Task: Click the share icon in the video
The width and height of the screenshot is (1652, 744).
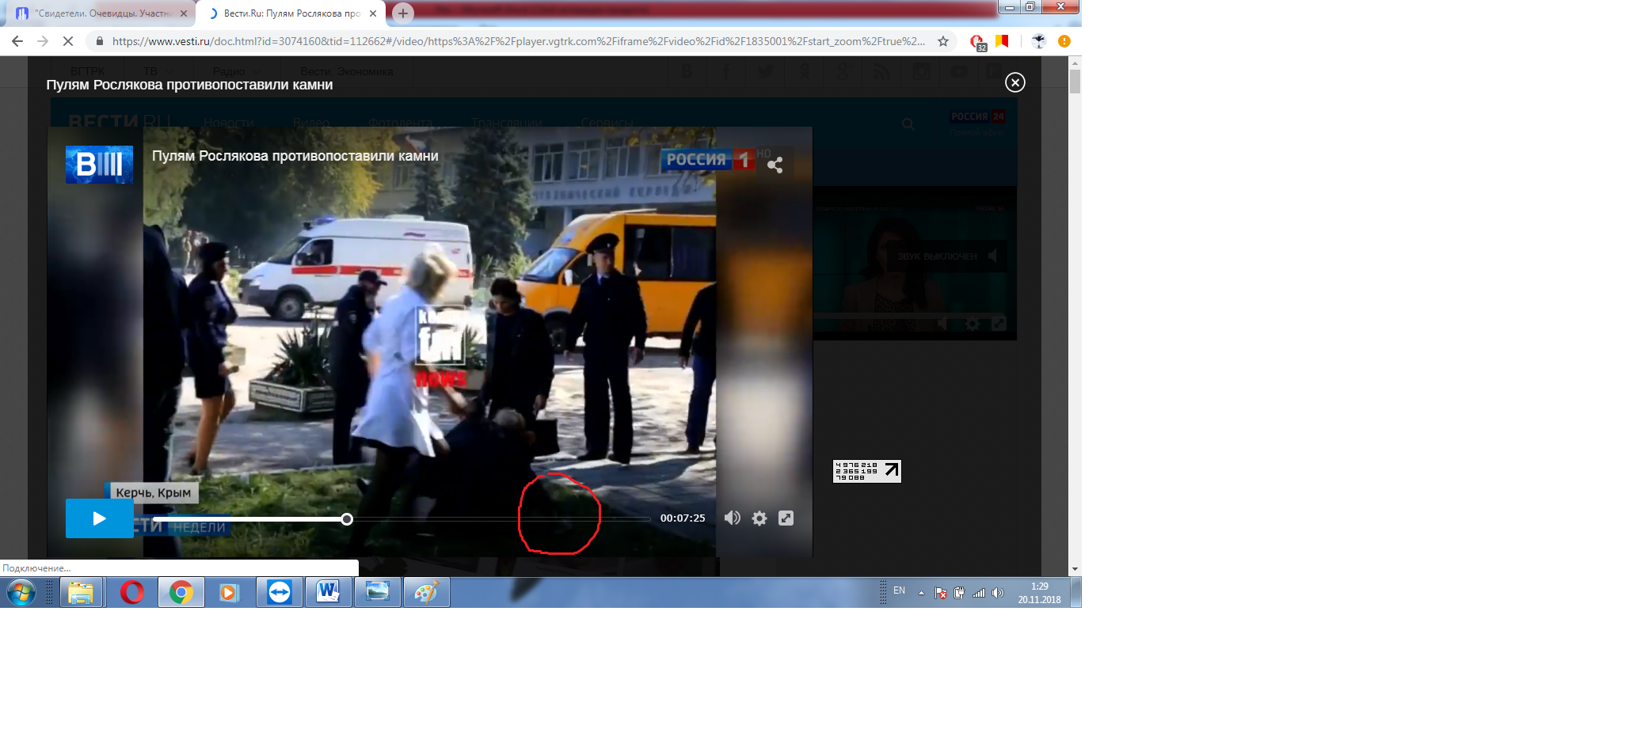Action: tap(775, 165)
